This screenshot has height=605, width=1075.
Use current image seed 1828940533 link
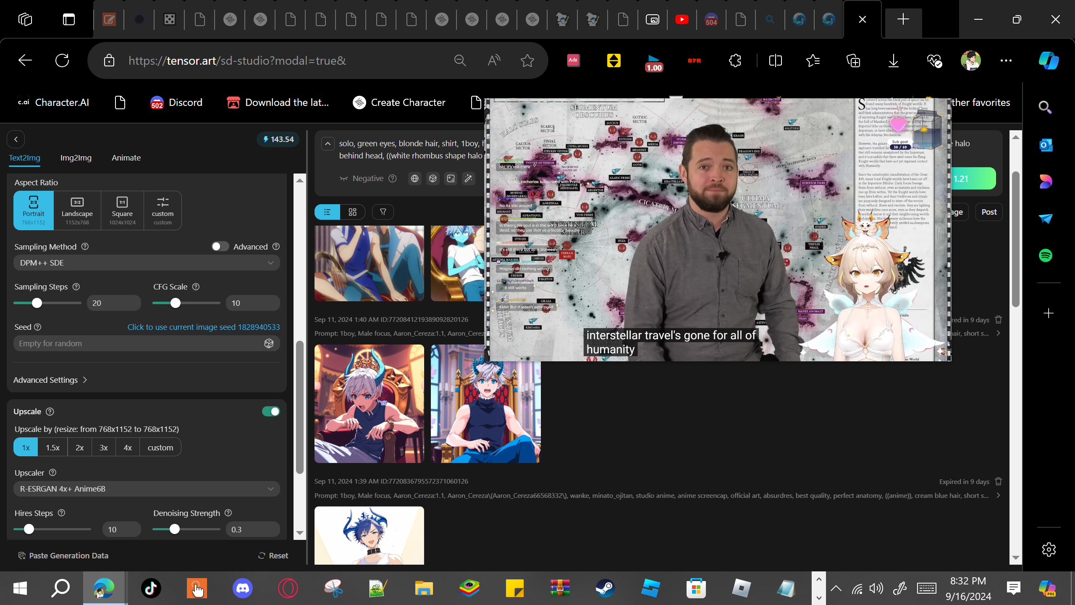tap(204, 327)
